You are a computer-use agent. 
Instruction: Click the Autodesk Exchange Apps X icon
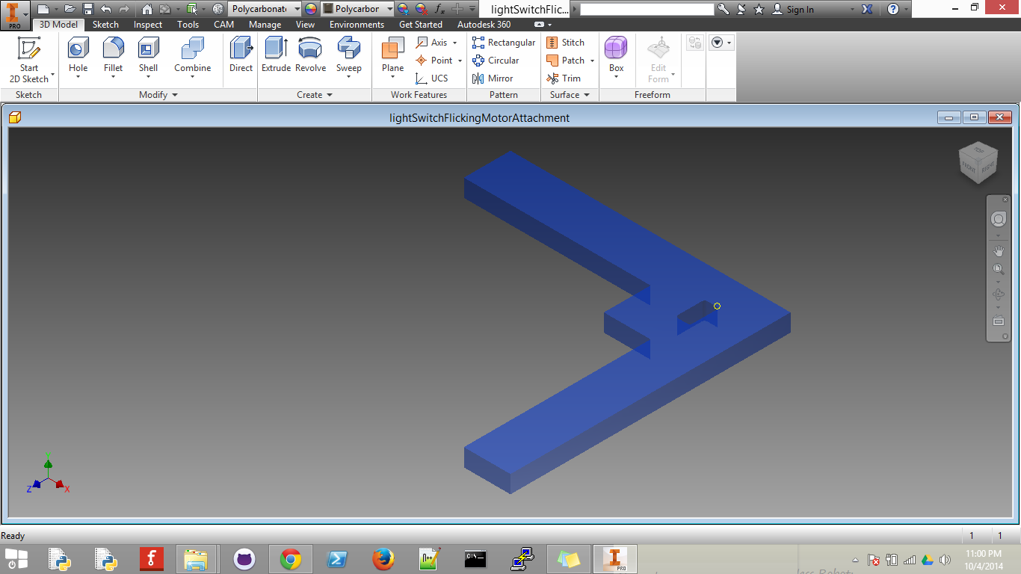point(867,9)
